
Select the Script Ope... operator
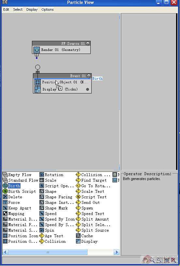57,186
